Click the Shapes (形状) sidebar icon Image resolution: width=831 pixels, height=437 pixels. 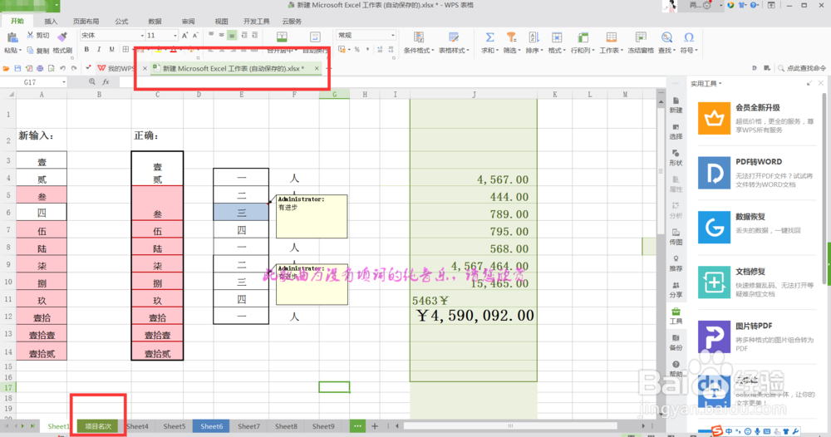(x=676, y=158)
